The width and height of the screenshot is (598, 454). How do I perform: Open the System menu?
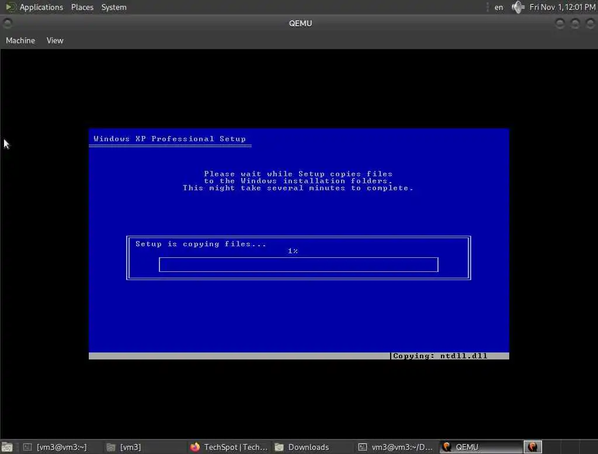[114, 7]
